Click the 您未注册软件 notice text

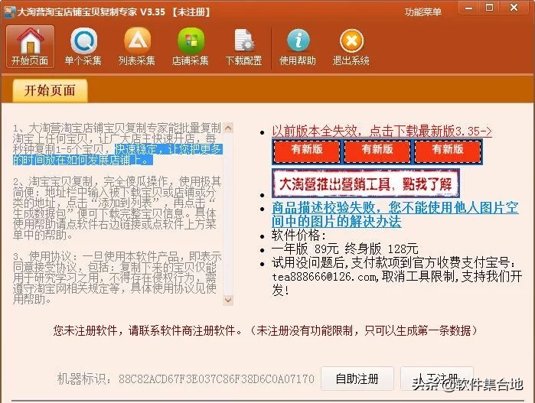(265, 330)
